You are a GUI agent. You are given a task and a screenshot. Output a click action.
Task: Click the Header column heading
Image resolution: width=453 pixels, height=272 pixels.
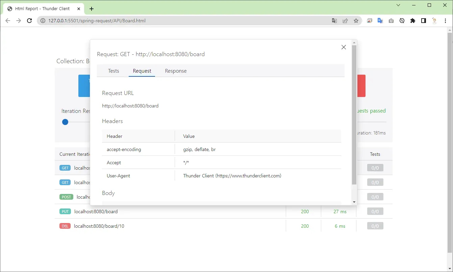point(115,136)
